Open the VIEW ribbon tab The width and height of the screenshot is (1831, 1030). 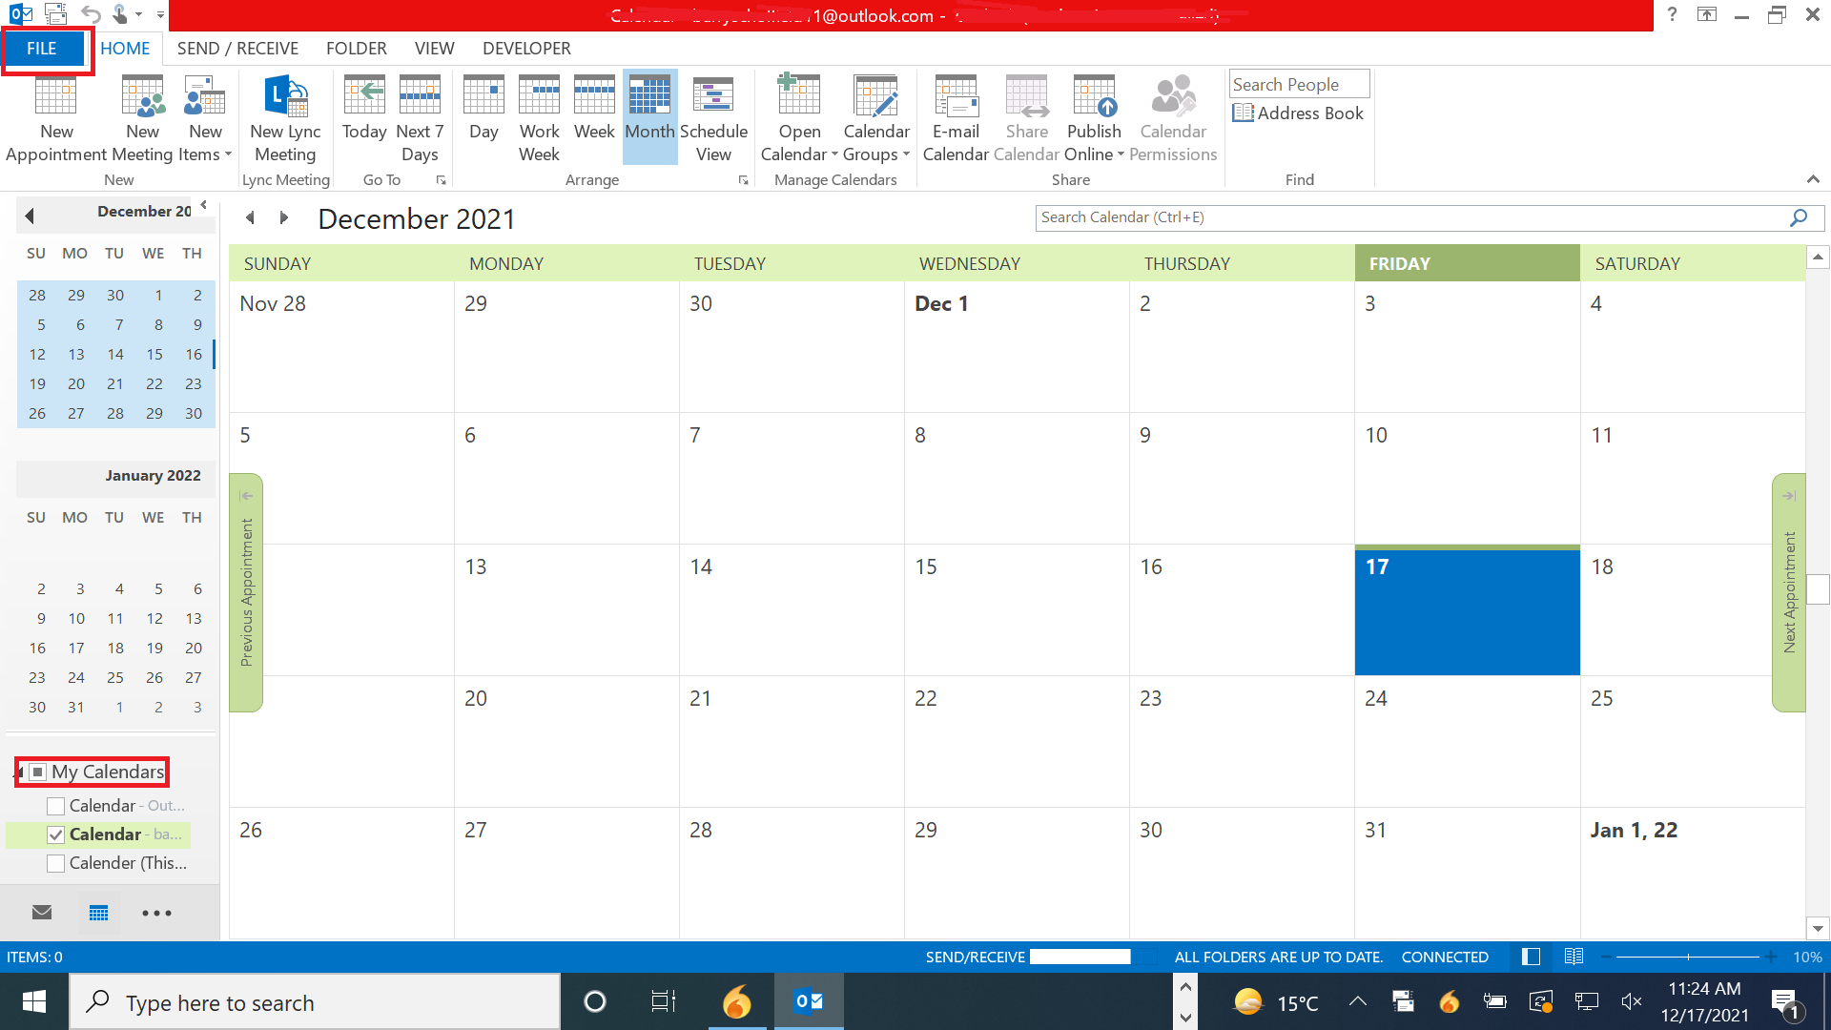pos(434,49)
